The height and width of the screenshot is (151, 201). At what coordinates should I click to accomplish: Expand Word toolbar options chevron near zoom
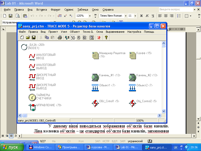coord(95,16)
